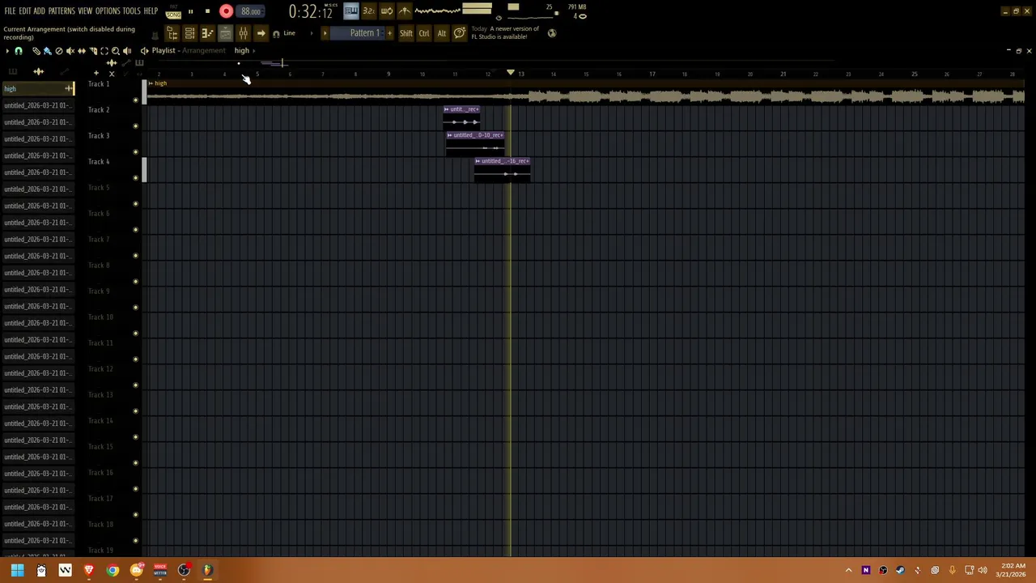
Task: Open the Piano roll icon
Action: [207, 33]
